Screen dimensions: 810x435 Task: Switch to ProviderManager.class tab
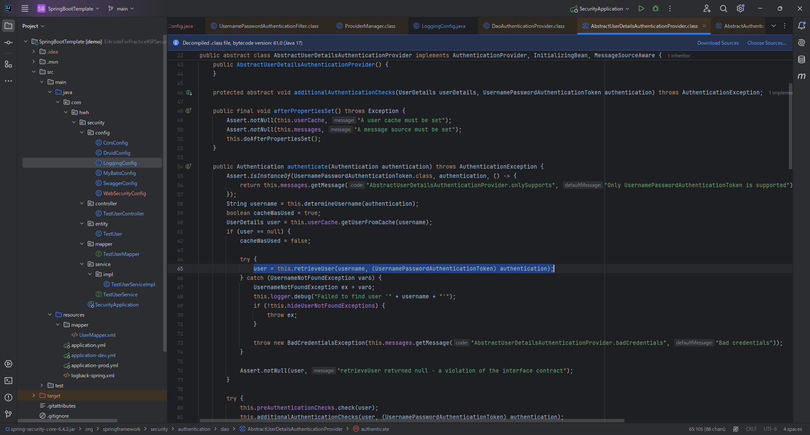tap(370, 26)
